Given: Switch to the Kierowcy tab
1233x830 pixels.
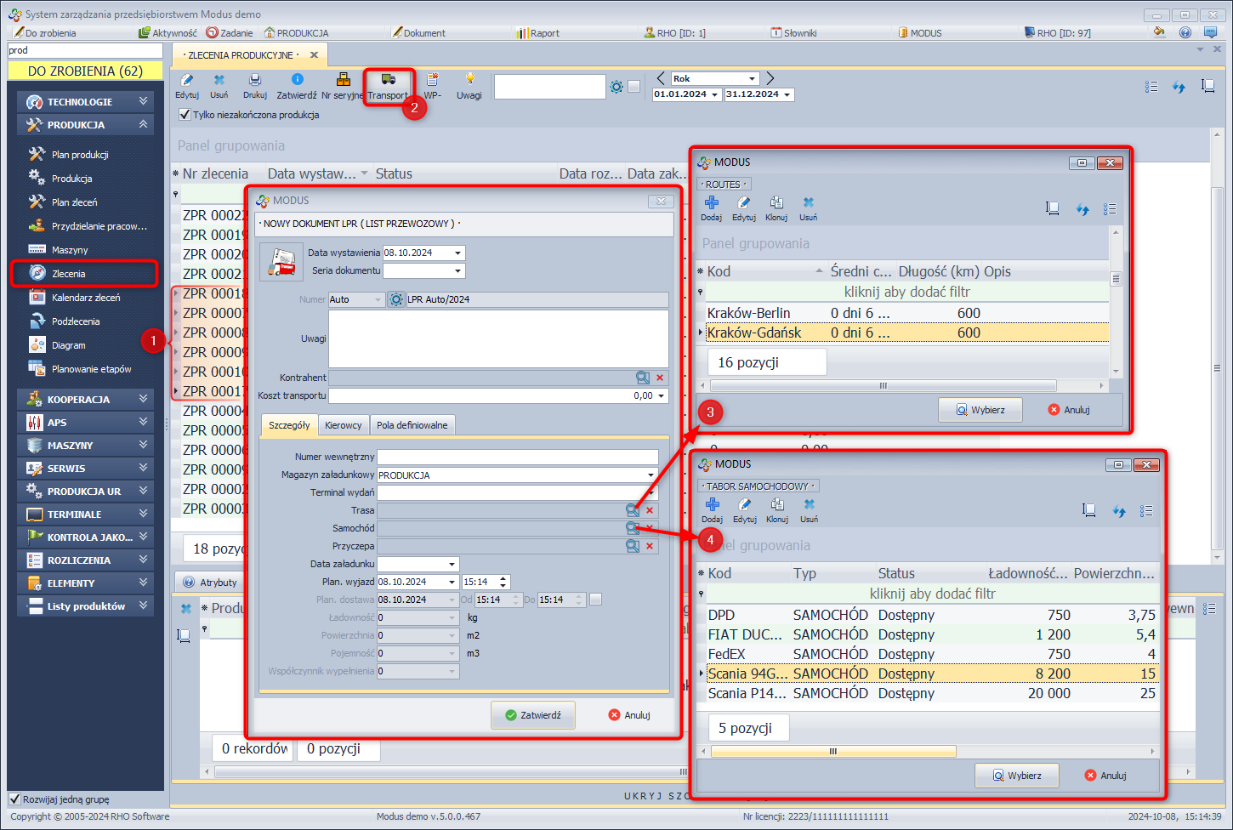Looking at the screenshot, I should click(x=344, y=425).
